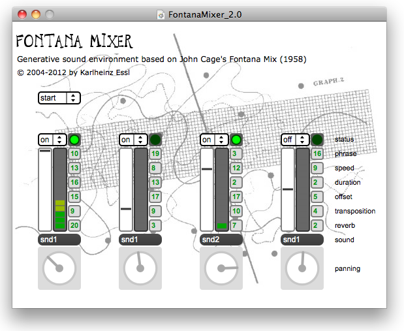Open channel 1 snd1 sound selector
This screenshot has height=331, width=404.
pyautogui.click(x=59, y=240)
